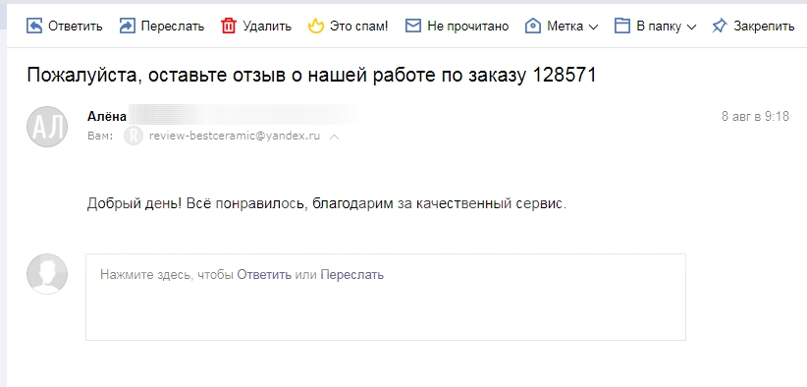Image resolution: width=807 pixels, height=387 pixels.
Task: Click the Вам: recipient label
Action: pyautogui.click(x=100, y=137)
